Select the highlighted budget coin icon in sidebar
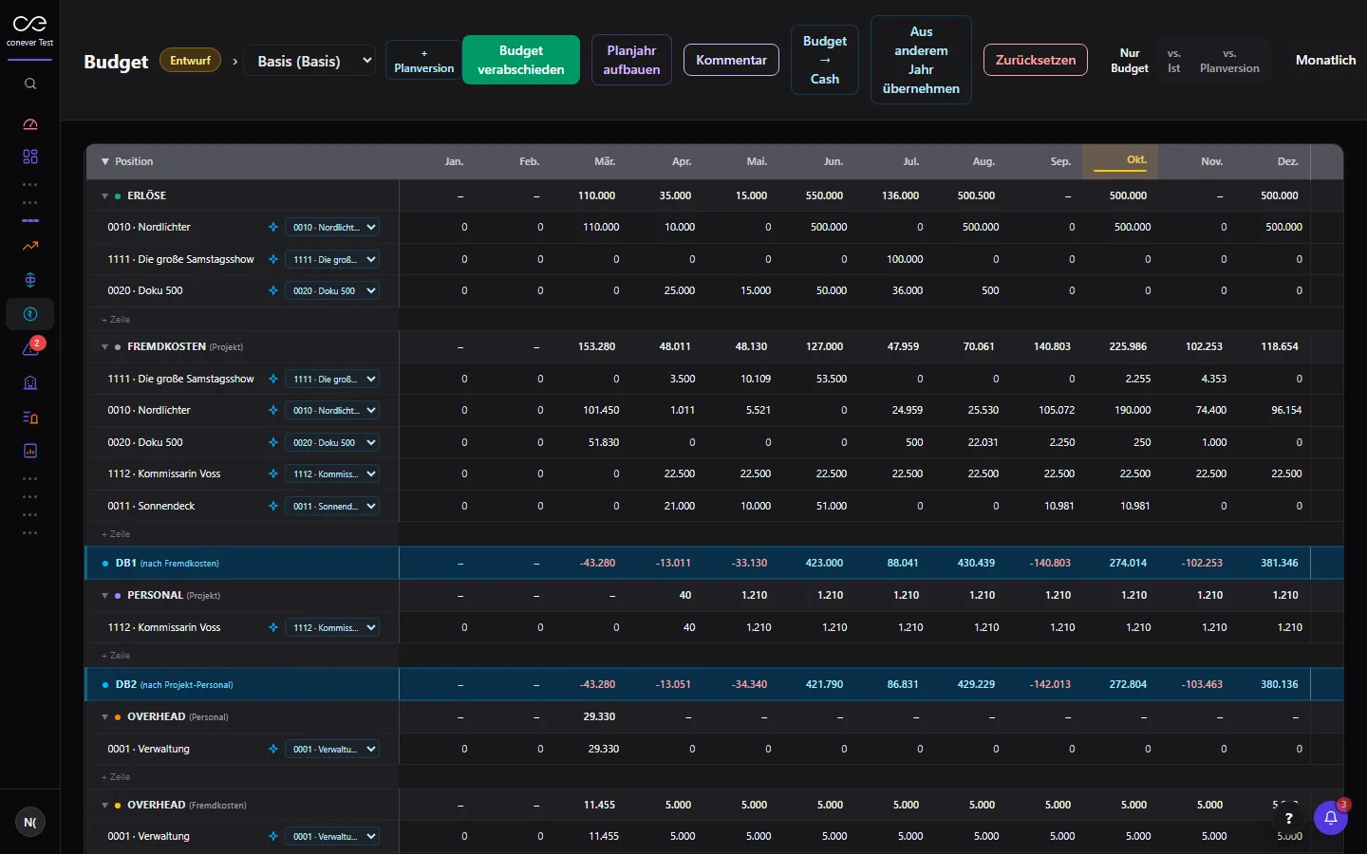1367x854 pixels. [30, 314]
